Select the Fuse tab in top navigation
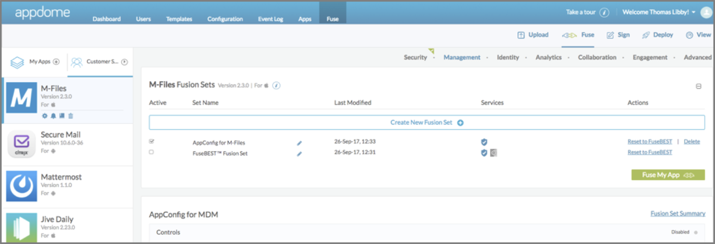The image size is (715, 244). tap(333, 13)
